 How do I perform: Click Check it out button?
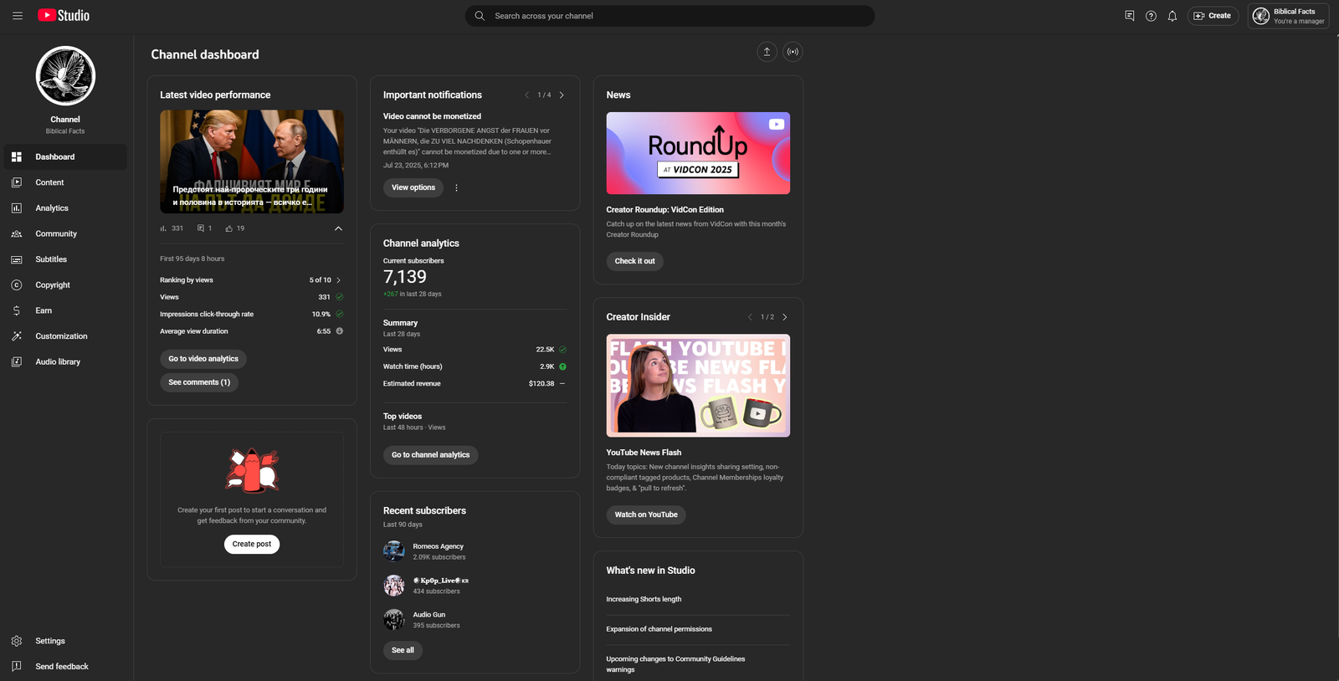pyautogui.click(x=634, y=261)
